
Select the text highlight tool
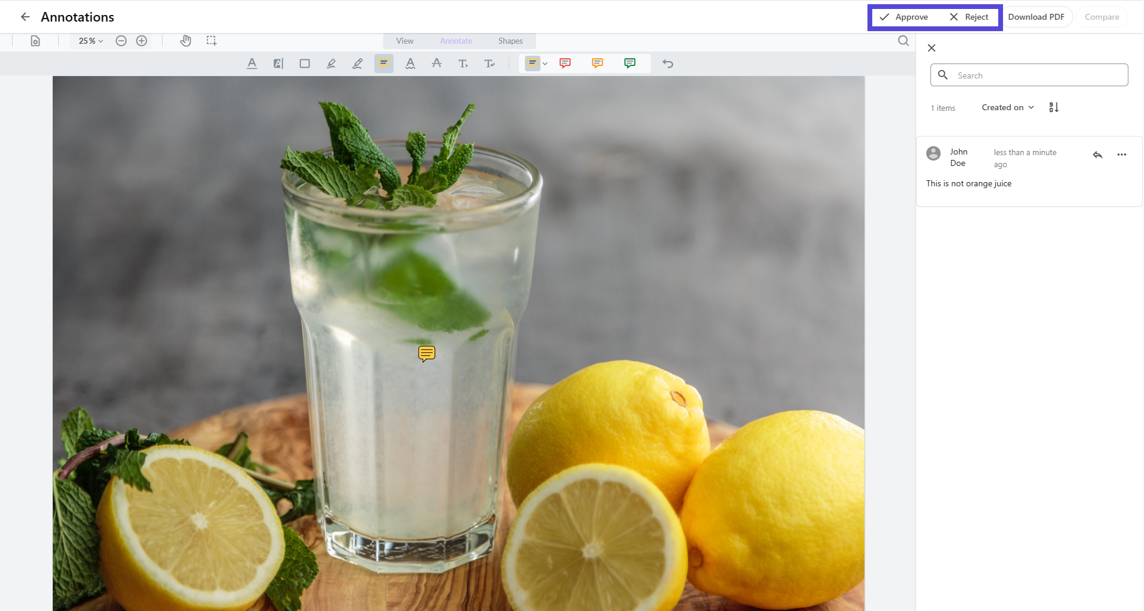click(x=278, y=63)
